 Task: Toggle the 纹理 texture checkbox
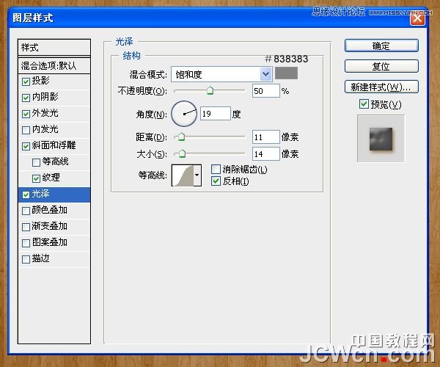[x=36, y=178]
